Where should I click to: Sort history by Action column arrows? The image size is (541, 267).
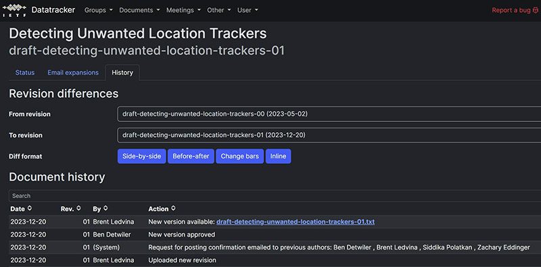173,208
